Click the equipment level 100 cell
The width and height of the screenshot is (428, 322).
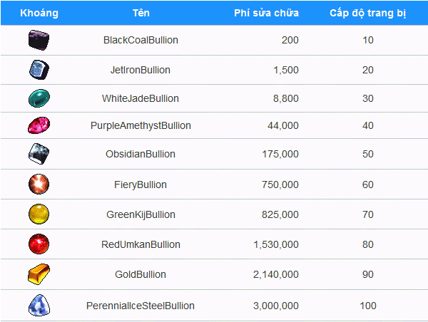click(368, 306)
